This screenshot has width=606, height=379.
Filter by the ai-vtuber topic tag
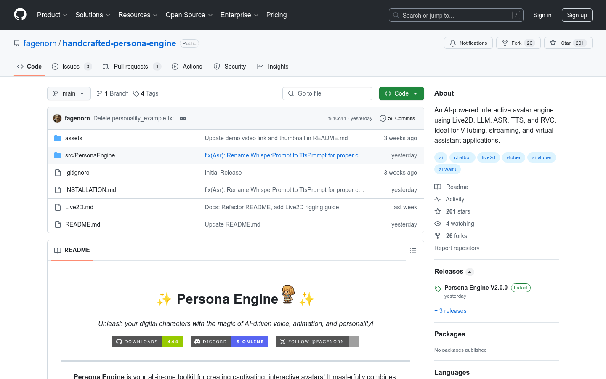pos(542,157)
